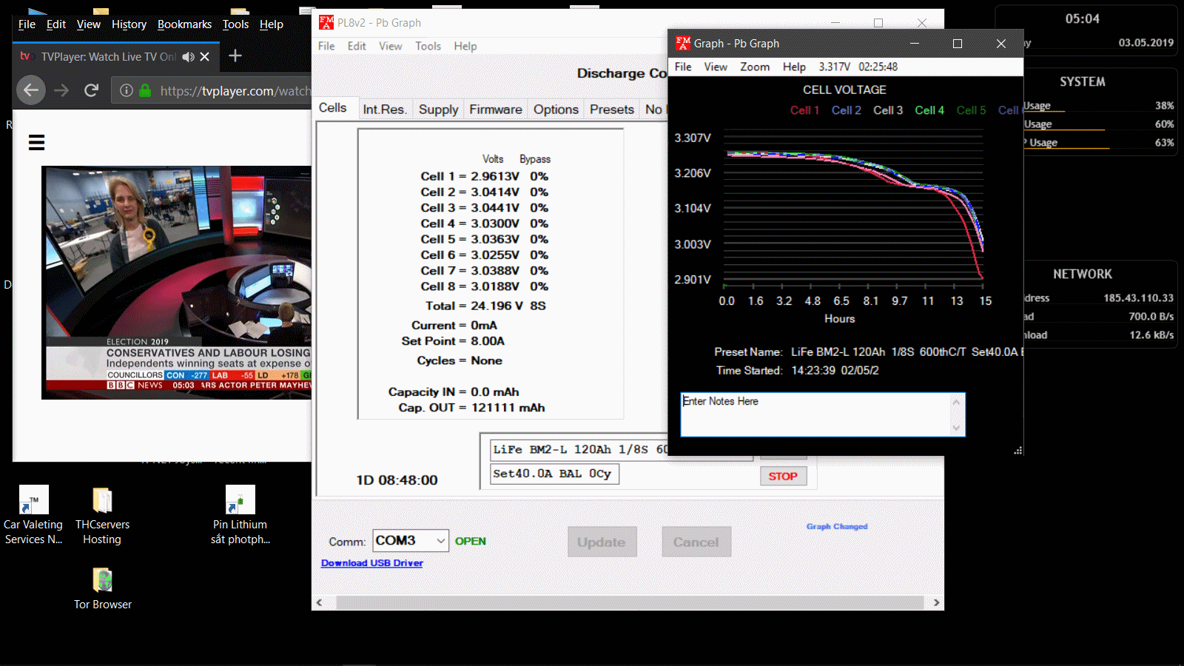The image size is (1184, 666).
Task: Open the Tor Browser desktop icon
Action: (103, 581)
